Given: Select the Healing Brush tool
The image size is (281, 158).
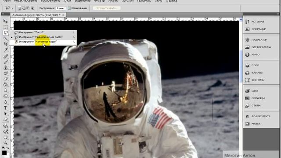Looking at the screenshot, I should [x=6, y=57].
